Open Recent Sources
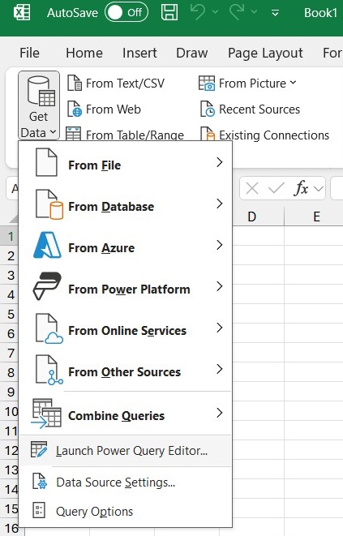The height and width of the screenshot is (536, 343). point(250,109)
